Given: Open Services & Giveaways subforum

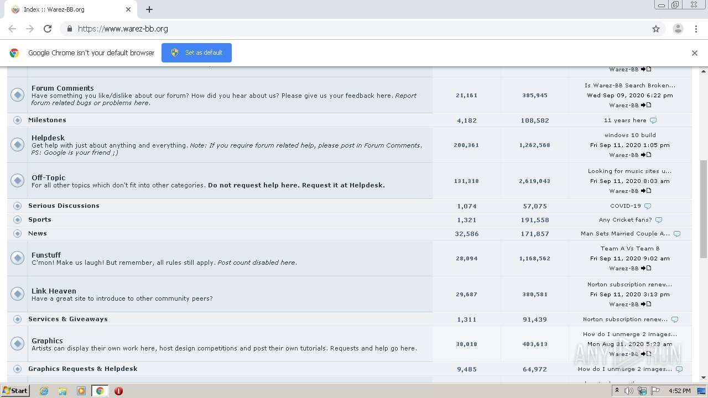Looking at the screenshot, I should click(68, 319).
